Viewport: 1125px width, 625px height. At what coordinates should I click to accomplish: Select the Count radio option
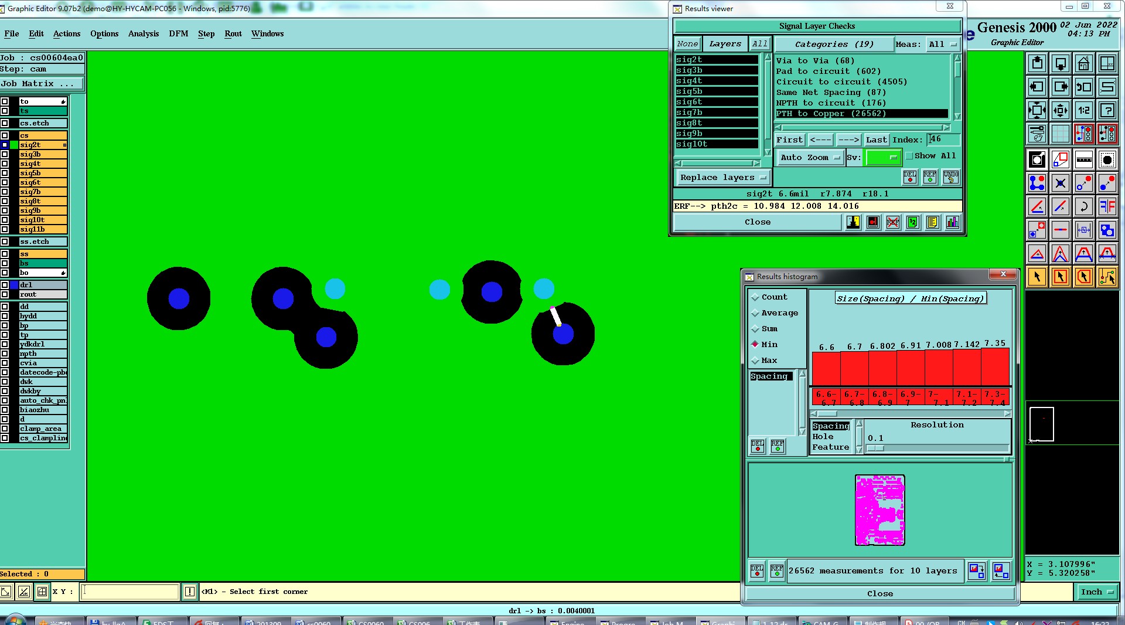pyautogui.click(x=755, y=297)
